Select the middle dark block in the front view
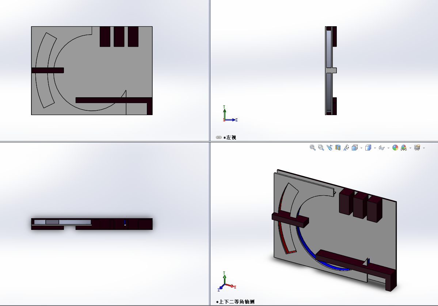 119,36
